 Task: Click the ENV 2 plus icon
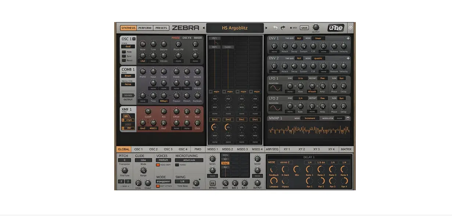pyautogui.click(x=348, y=58)
